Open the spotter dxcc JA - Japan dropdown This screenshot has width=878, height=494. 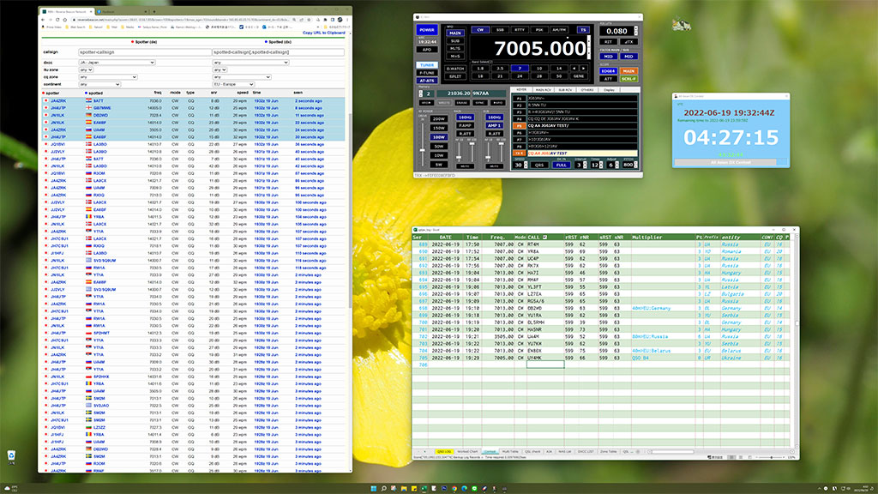click(117, 63)
